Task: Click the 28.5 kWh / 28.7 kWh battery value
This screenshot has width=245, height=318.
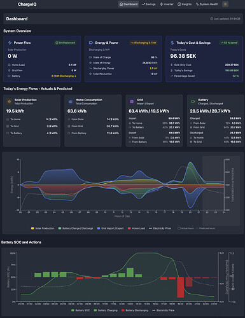Action: tap(210, 111)
